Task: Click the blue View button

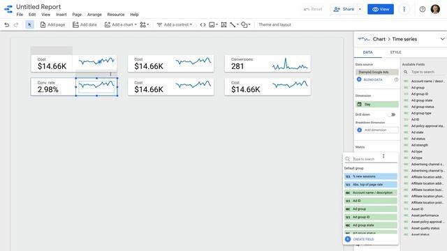Action: pyautogui.click(x=381, y=9)
